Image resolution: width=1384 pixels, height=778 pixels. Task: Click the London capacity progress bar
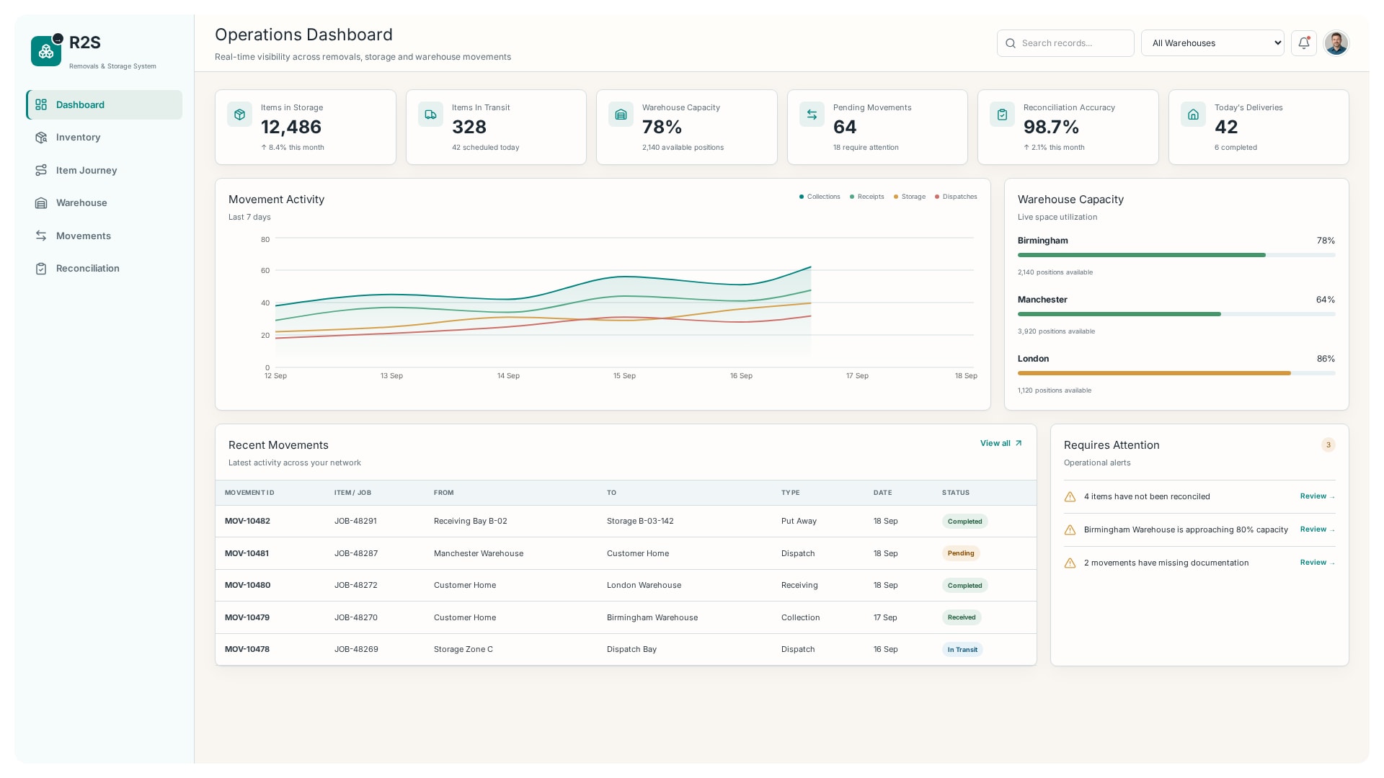[x=1176, y=373]
